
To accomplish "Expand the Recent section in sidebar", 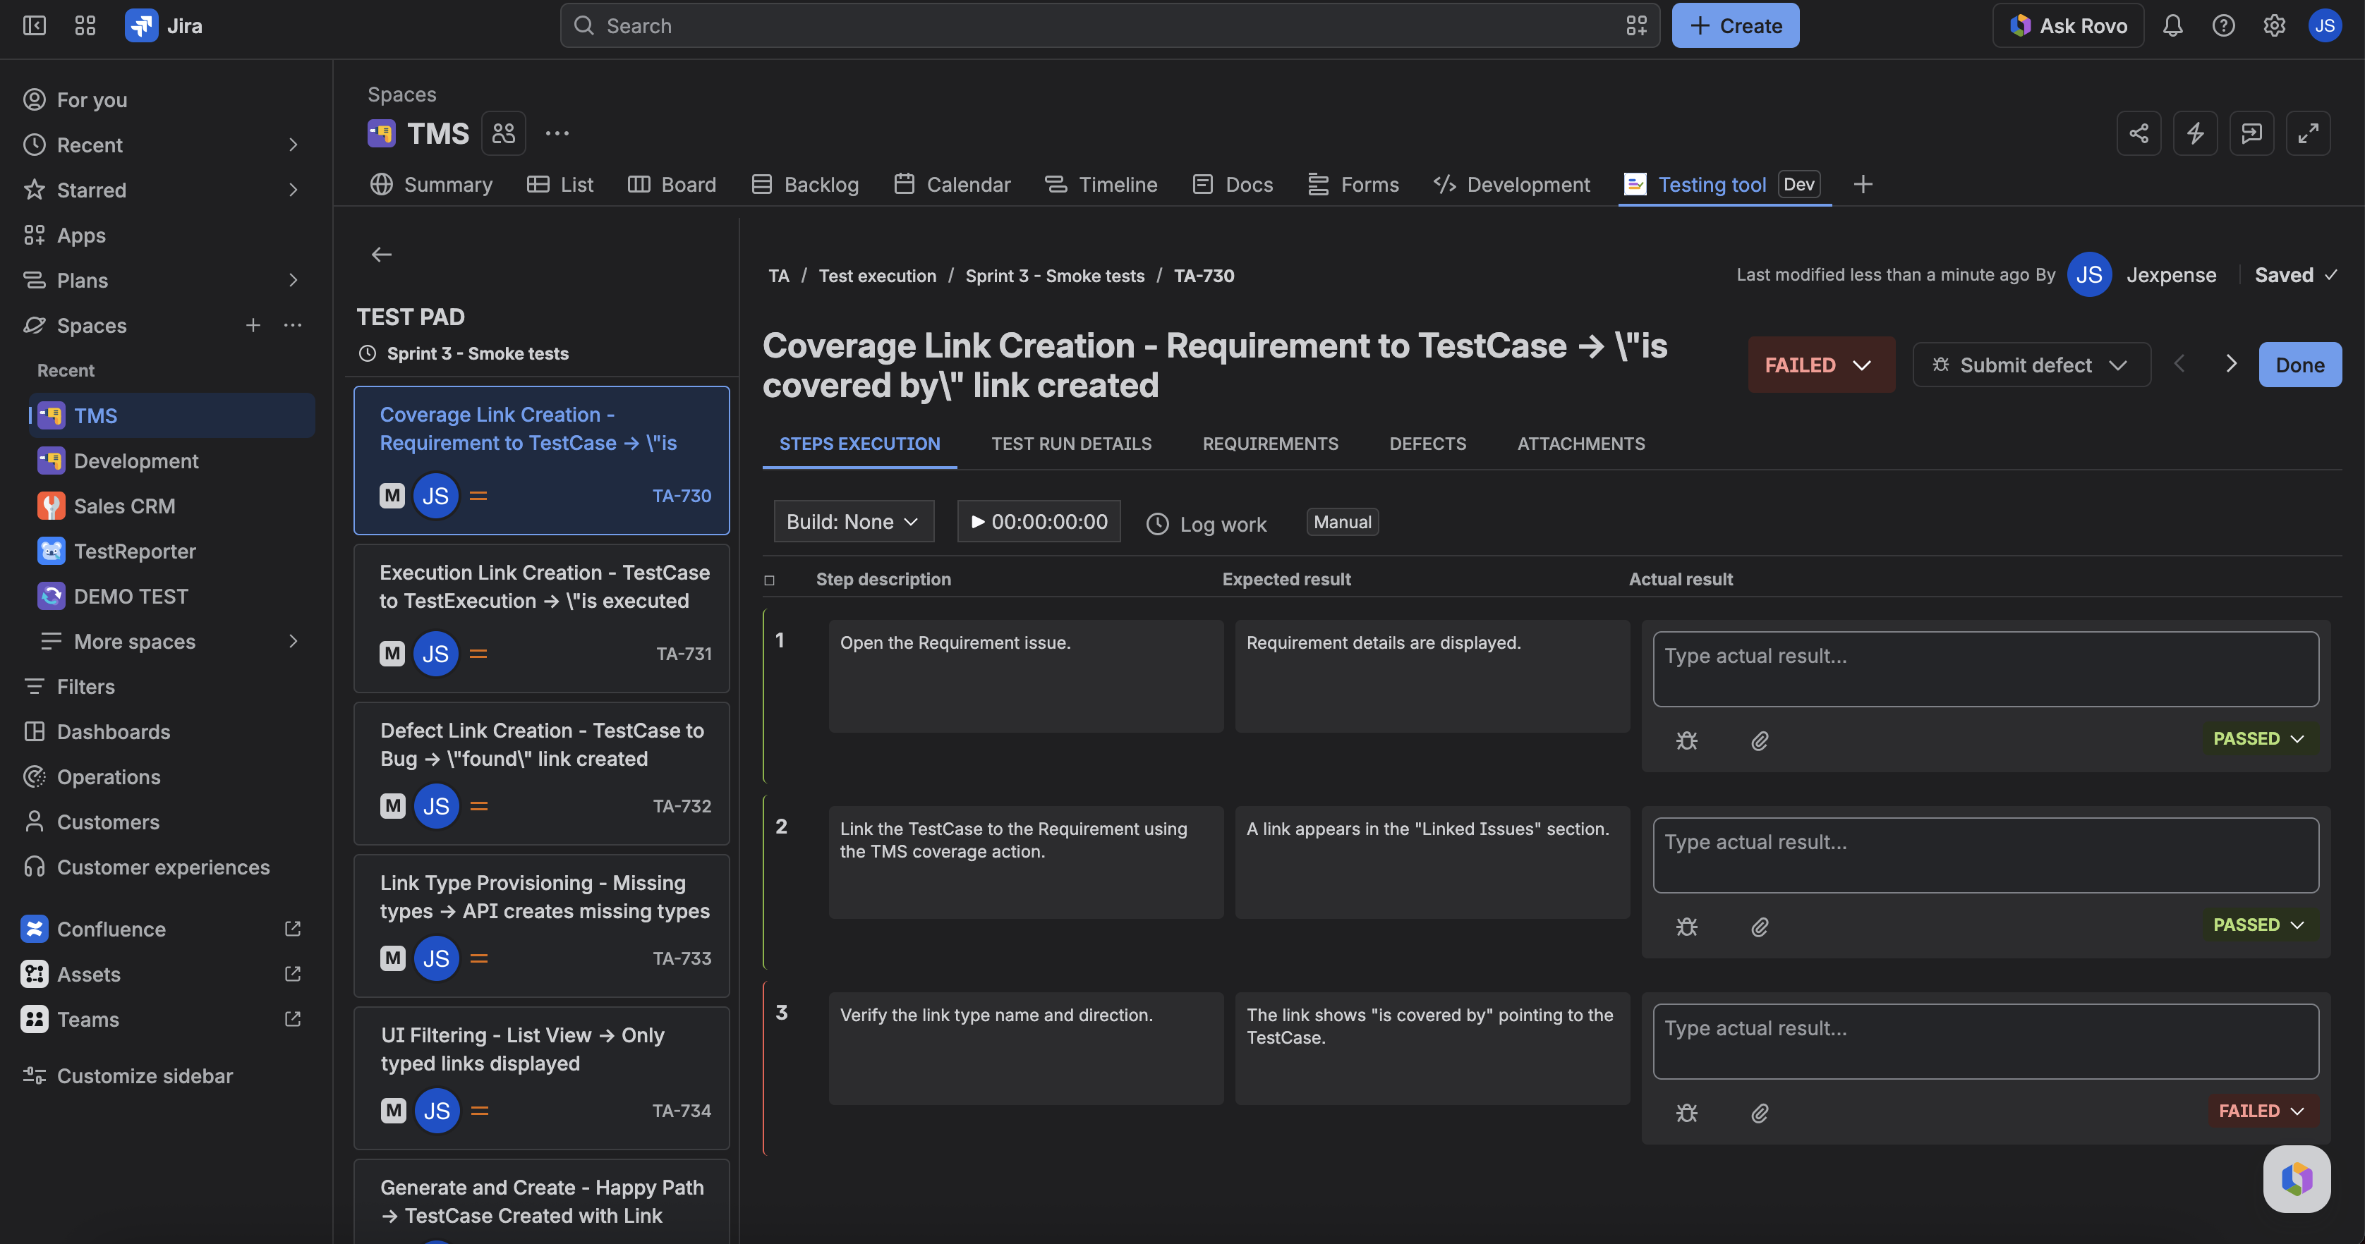I will 293,145.
